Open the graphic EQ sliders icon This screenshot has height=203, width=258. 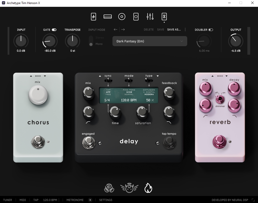click(150, 17)
